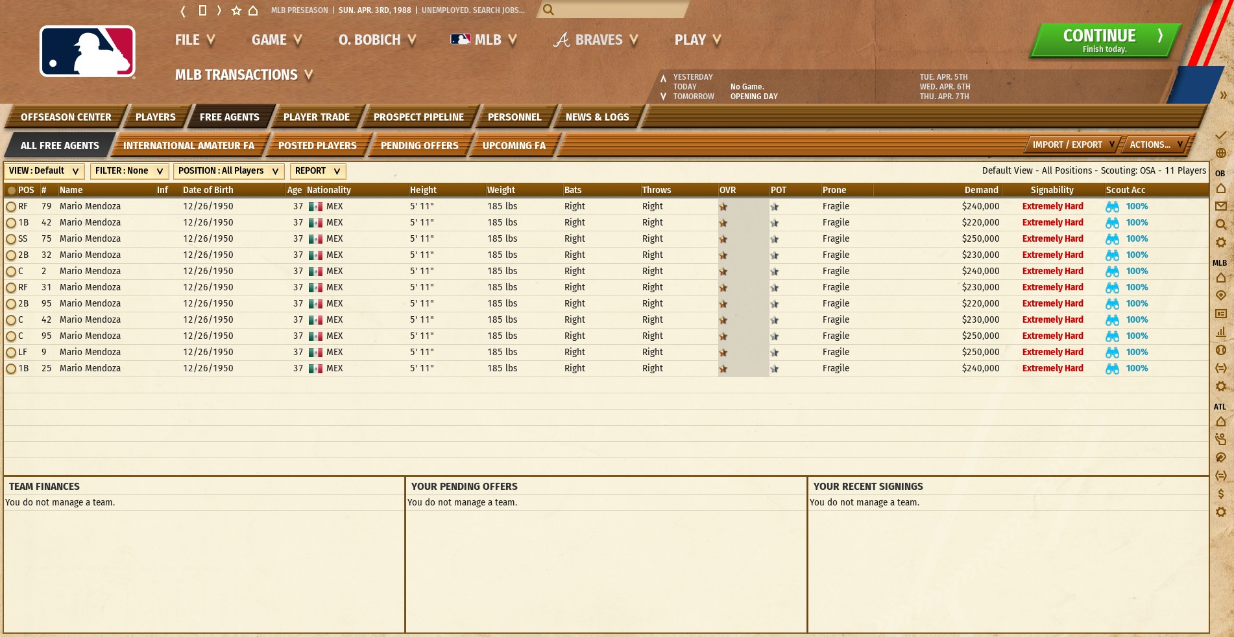This screenshot has height=637, width=1234.
Task: Open the FILTER: None dropdown
Action: click(x=129, y=171)
